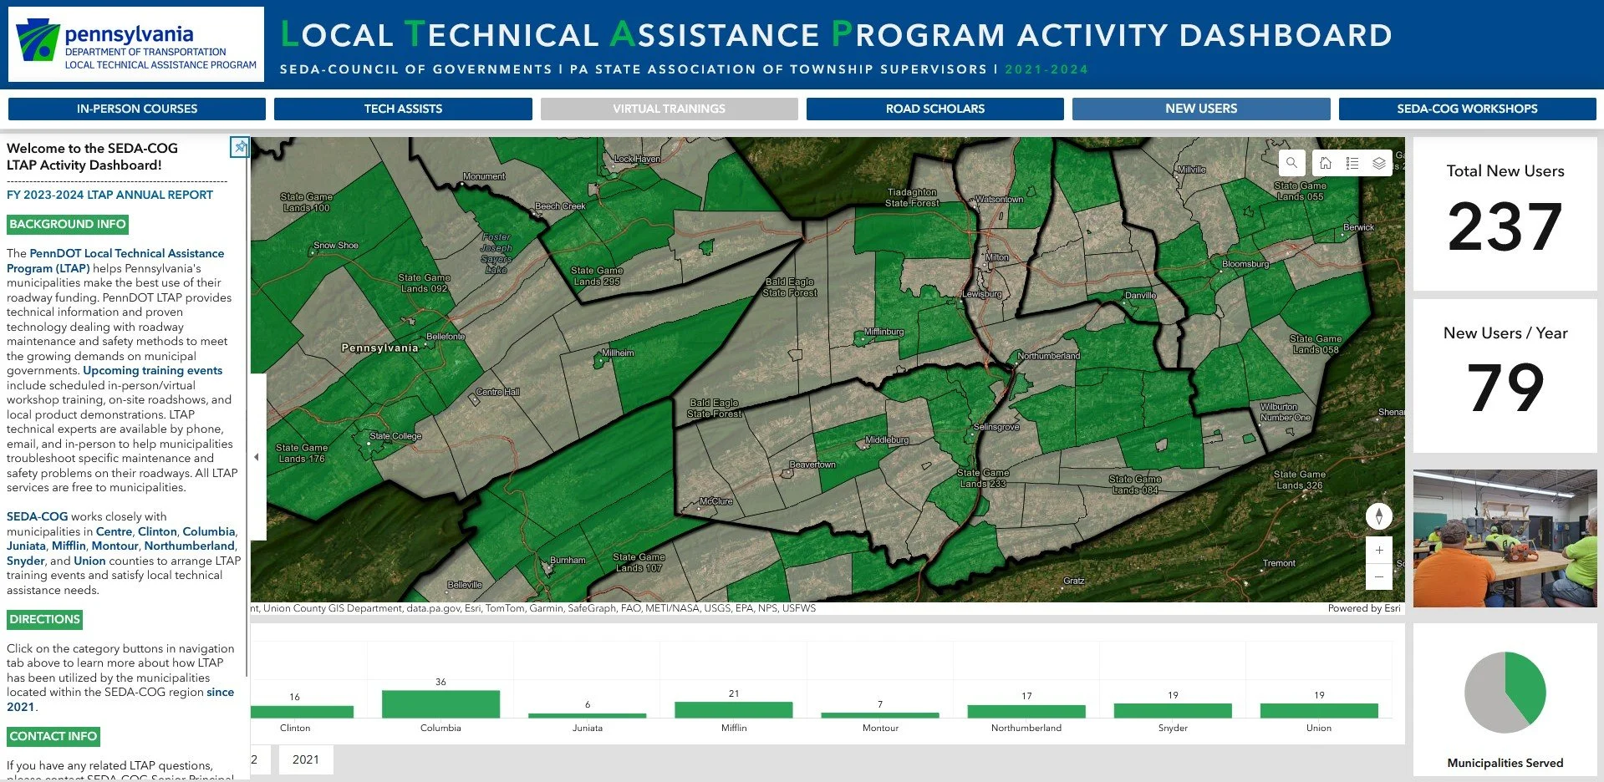Image resolution: width=1604 pixels, height=782 pixels.
Task: Click the Mifflin bar in chart
Action: tap(733, 709)
